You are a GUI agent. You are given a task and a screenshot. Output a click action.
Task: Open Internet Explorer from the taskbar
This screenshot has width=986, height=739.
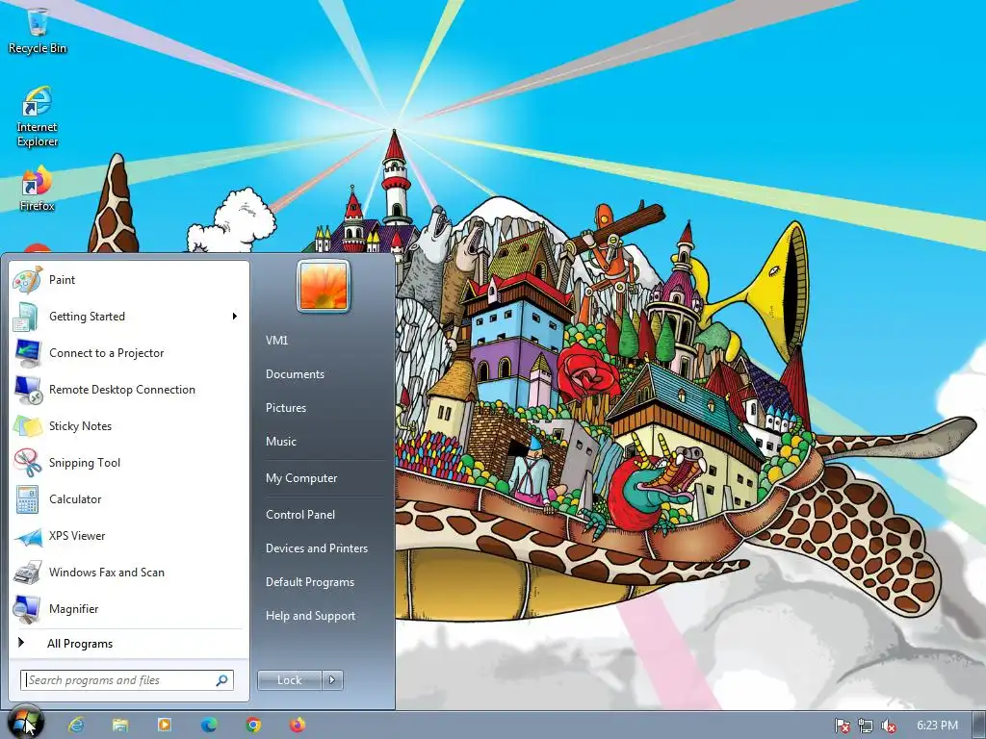pos(76,726)
